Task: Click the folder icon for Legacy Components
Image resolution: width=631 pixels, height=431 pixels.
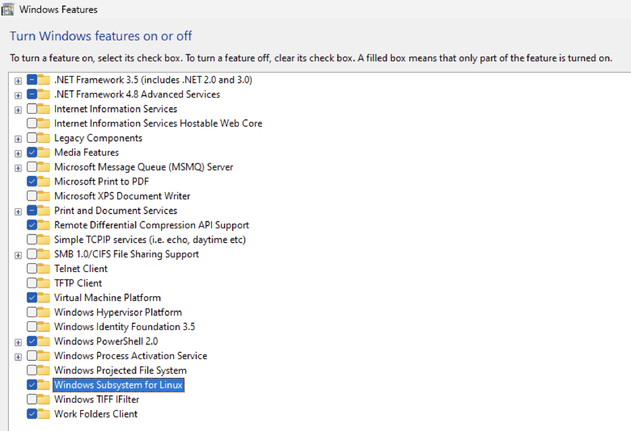Action: tap(44, 138)
